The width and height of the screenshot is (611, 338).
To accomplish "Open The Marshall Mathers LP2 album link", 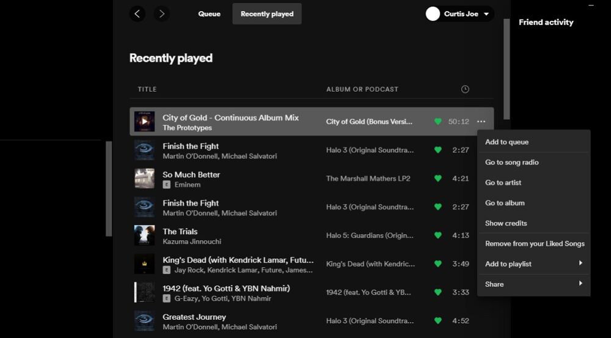I will coord(368,178).
